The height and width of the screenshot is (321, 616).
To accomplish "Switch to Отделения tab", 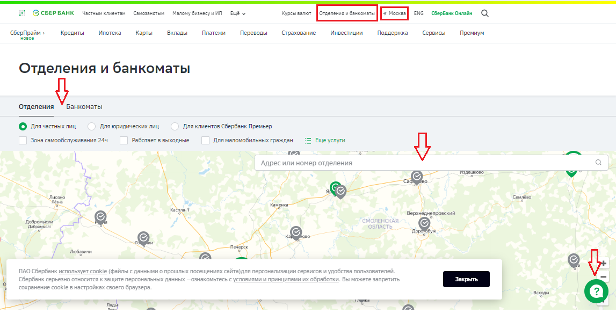I will pyautogui.click(x=36, y=106).
